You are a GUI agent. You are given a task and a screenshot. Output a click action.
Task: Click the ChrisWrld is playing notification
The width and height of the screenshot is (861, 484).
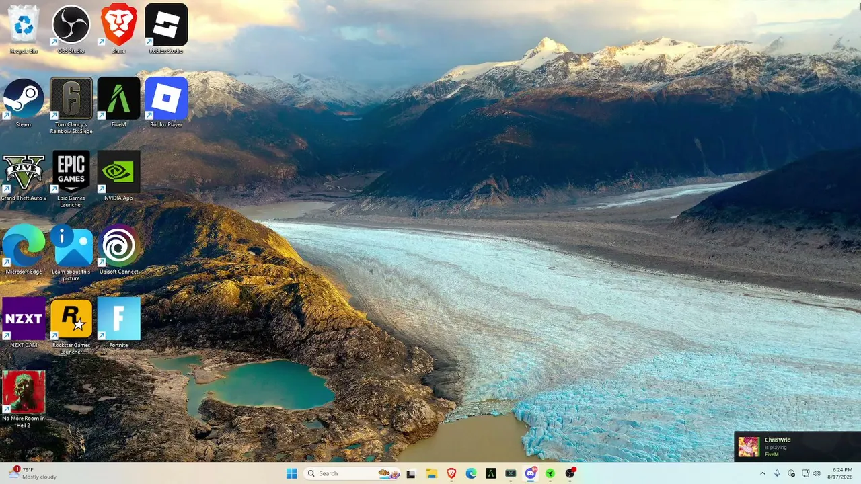click(797, 447)
